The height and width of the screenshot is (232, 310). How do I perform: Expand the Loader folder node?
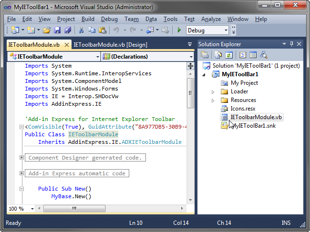[x=213, y=92]
